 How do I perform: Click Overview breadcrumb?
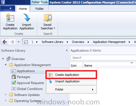pyautogui.click(x=78, y=42)
